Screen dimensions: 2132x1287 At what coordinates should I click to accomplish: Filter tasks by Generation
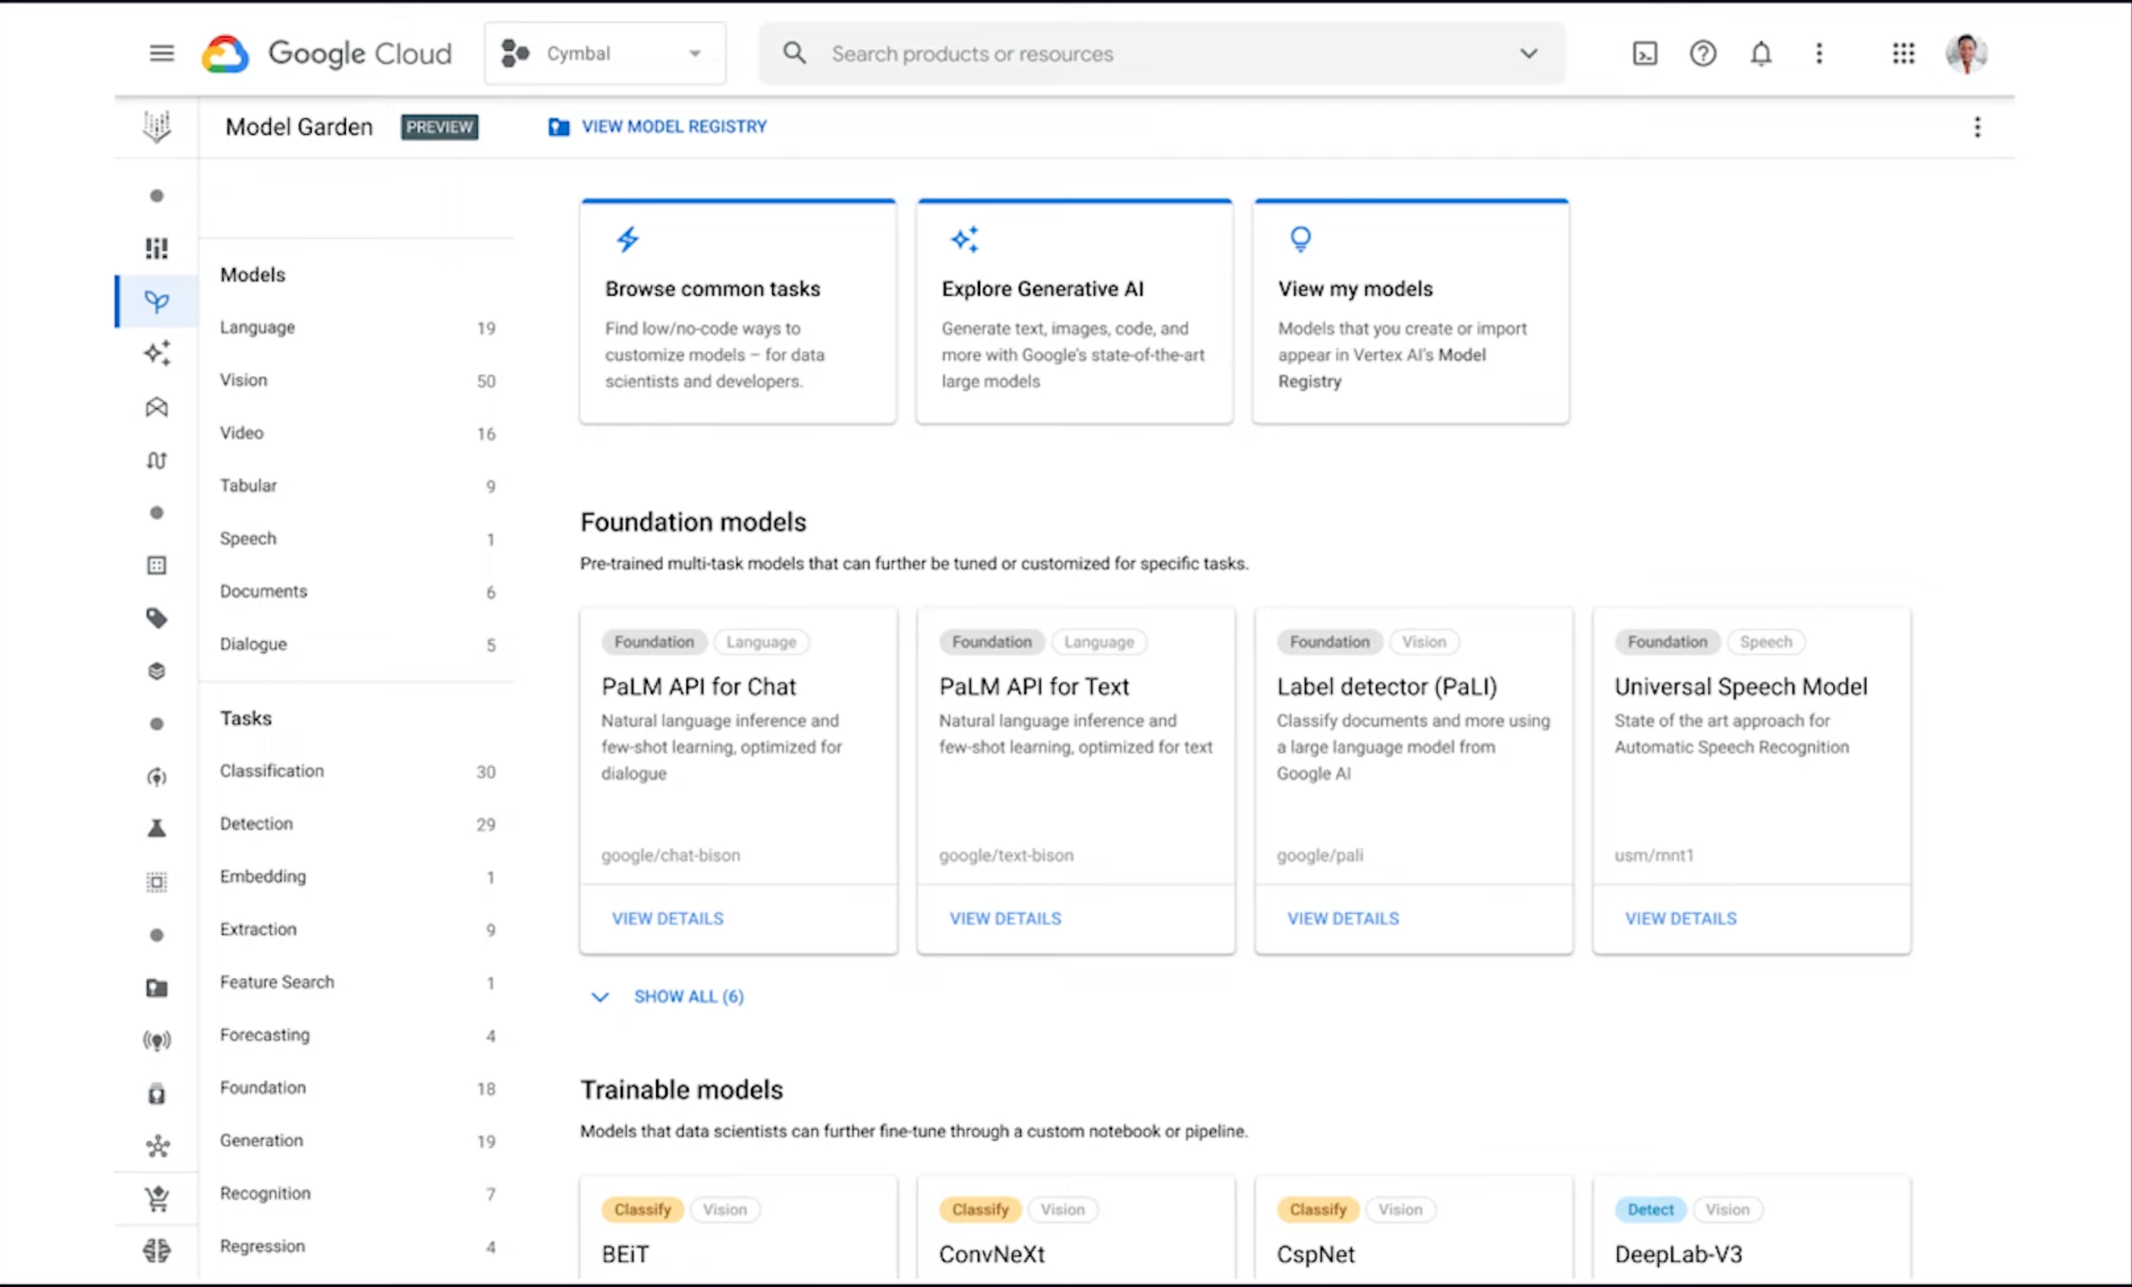pyautogui.click(x=357, y=1140)
